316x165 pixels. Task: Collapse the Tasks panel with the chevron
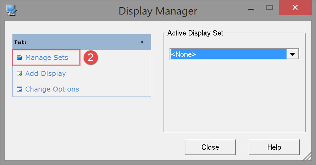tap(142, 42)
